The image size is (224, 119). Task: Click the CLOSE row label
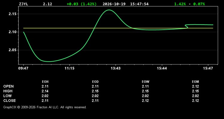point(10,101)
